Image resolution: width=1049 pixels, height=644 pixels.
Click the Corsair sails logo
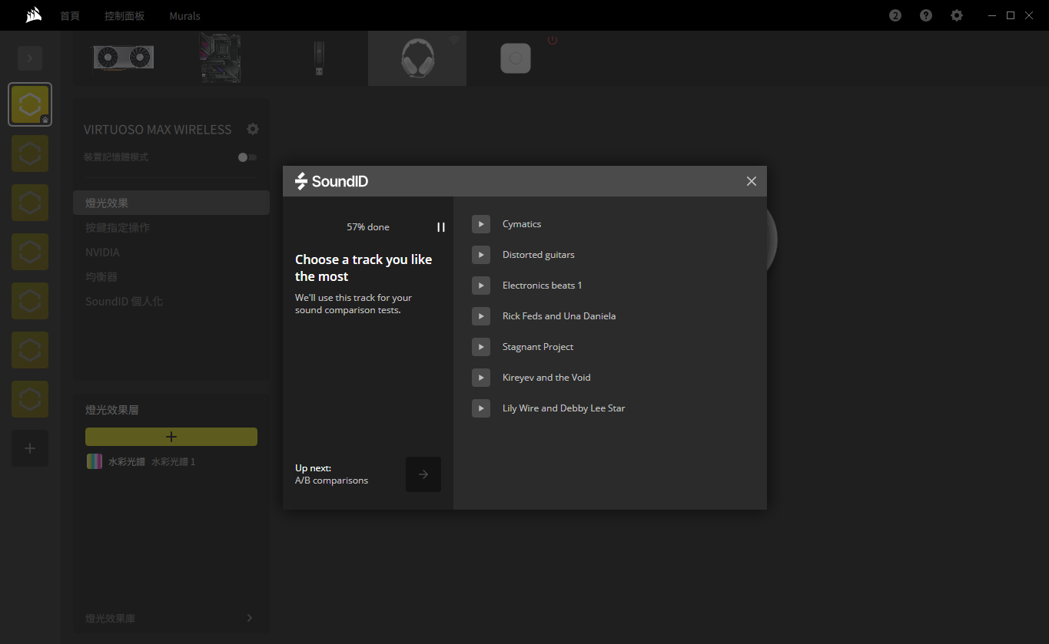pos(33,15)
